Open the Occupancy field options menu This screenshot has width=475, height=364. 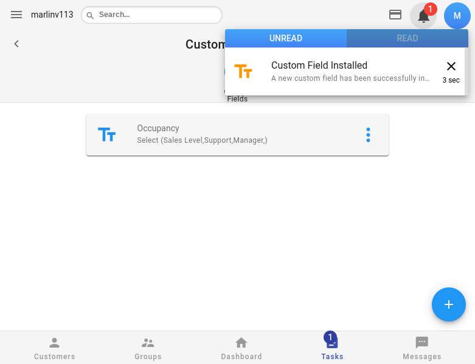point(368,135)
